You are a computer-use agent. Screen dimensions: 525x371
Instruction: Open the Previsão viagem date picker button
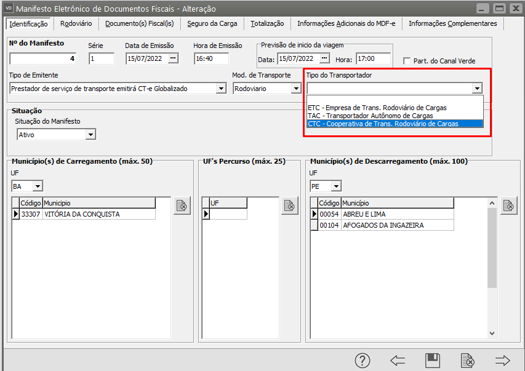pyautogui.click(x=325, y=58)
